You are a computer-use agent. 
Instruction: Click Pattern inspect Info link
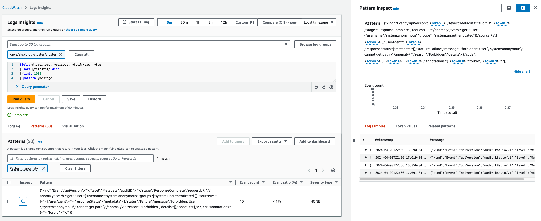(x=396, y=9)
